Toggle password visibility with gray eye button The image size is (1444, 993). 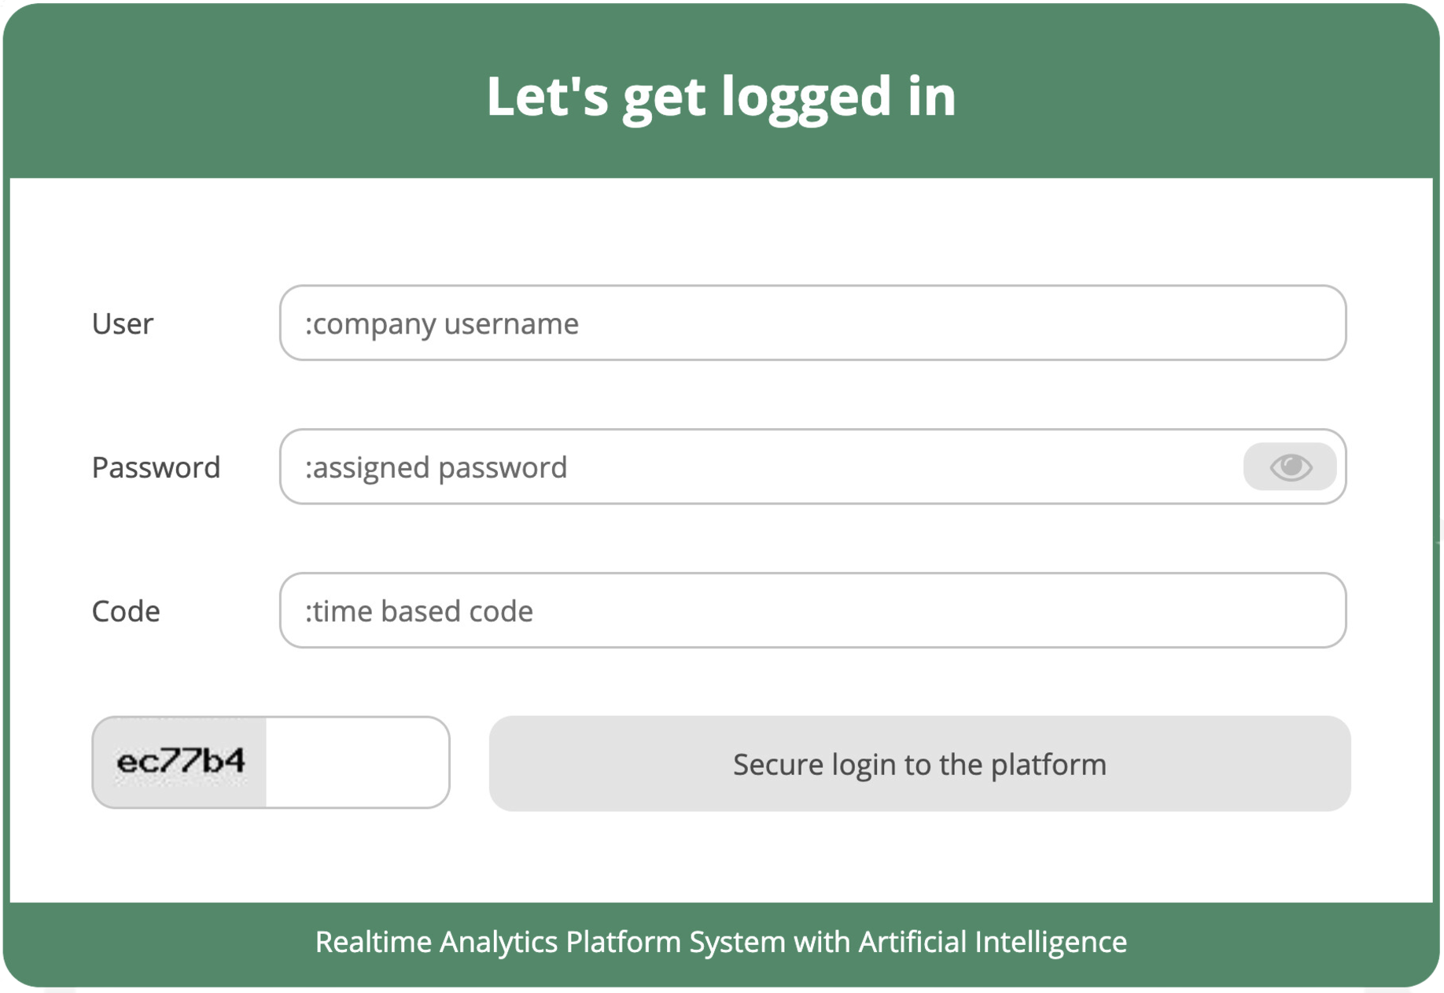1290,467
